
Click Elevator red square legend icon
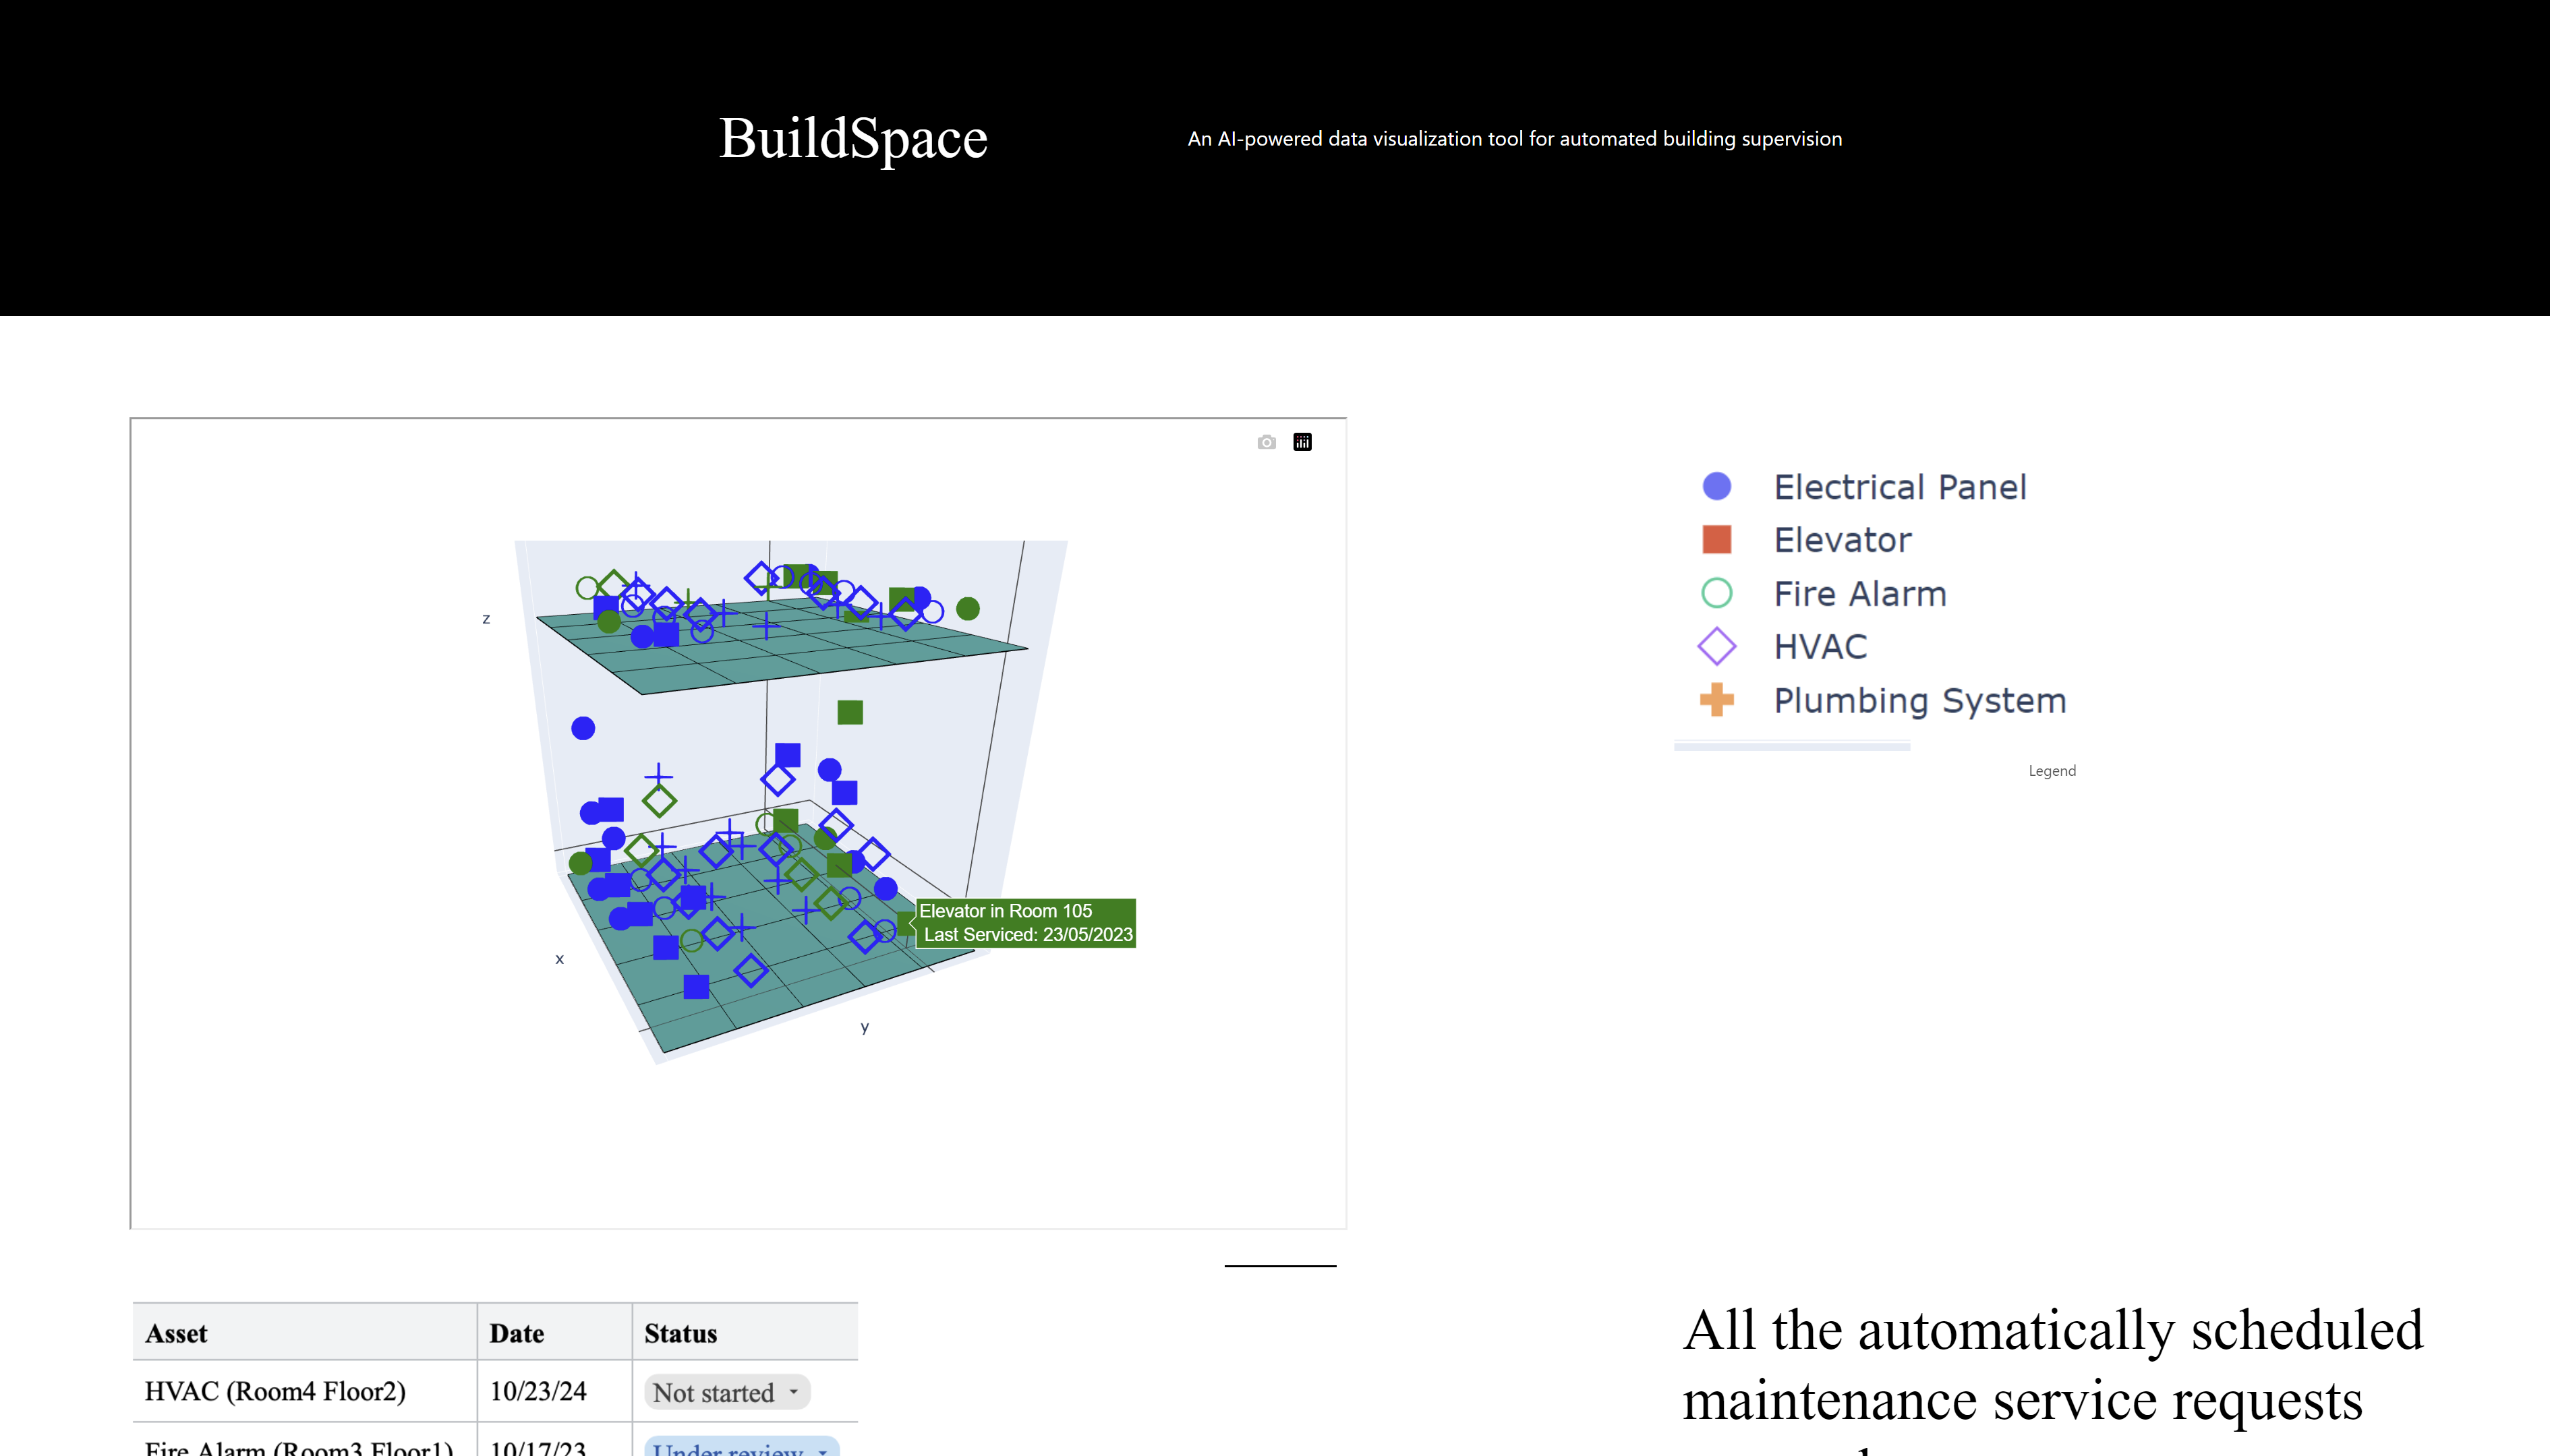(x=1716, y=540)
